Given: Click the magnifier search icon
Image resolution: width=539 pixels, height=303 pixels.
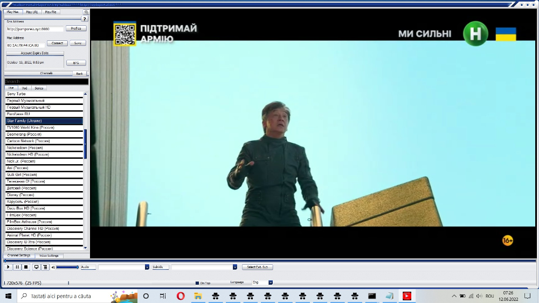Looking at the screenshot, I should point(86,12).
